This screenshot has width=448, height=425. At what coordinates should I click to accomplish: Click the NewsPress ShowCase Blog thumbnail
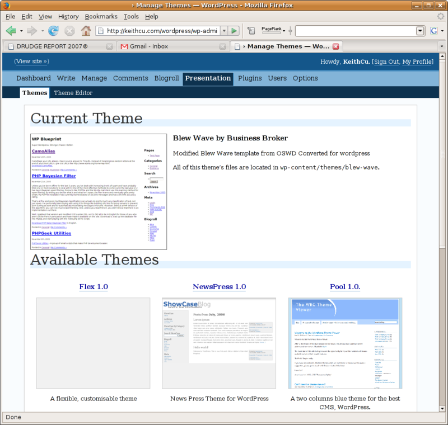219,343
